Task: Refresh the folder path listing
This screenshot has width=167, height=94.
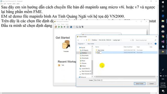Action: [133, 40]
